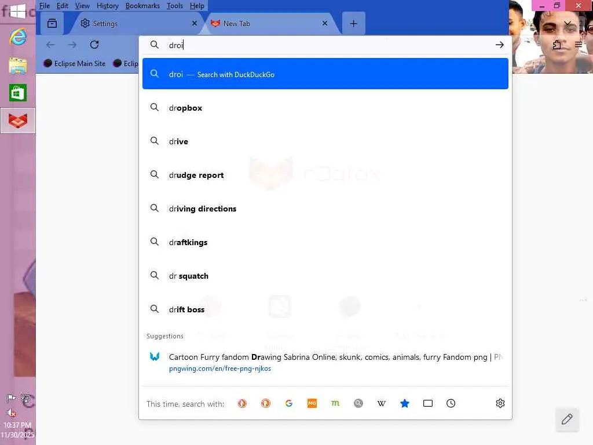
Task: Open the View menu
Action: pyautogui.click(x=82, y=6)
